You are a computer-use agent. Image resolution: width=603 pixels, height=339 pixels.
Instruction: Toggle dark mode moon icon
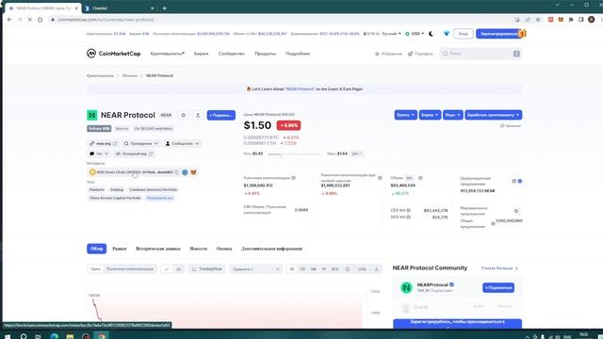432,34
